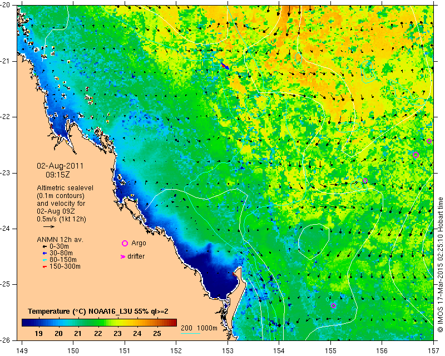The width and height of the screenshot is (445, 356).
Task: Click the blue ANMN mooring arrow near 21S 153E
Action: [x=225, y=66]
